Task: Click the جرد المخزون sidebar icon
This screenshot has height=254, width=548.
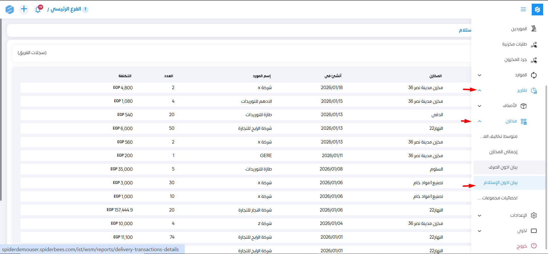Action: point(534,60)
